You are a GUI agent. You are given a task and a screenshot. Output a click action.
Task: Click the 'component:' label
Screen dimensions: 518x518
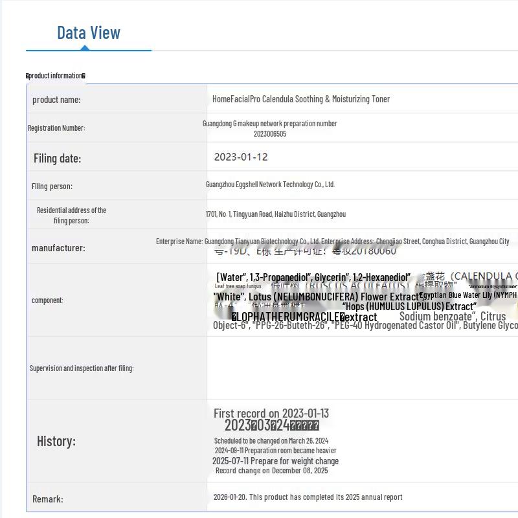click(47, 300)
